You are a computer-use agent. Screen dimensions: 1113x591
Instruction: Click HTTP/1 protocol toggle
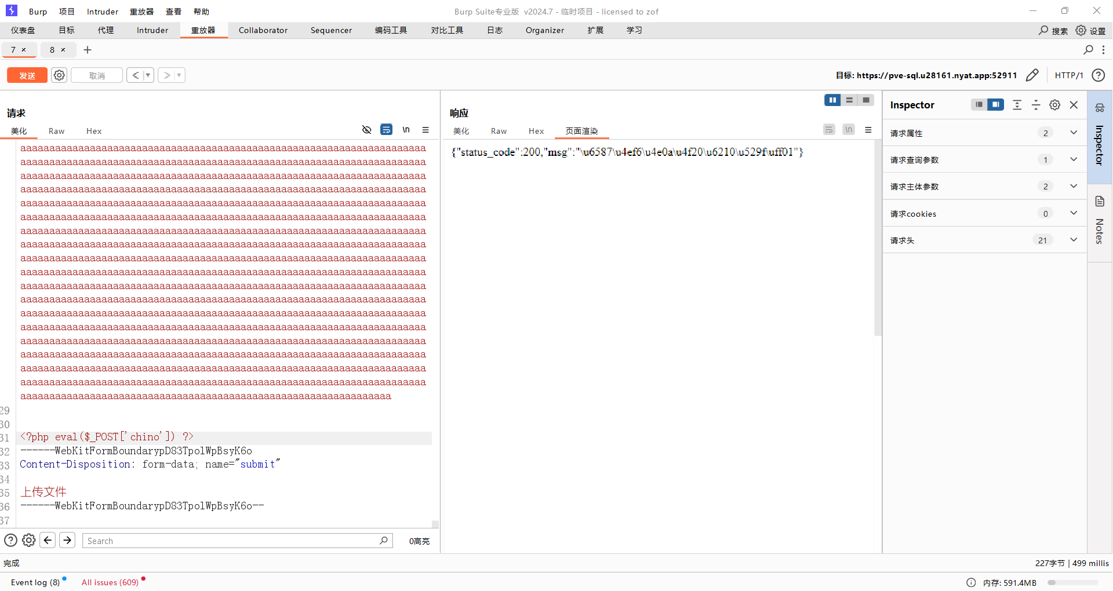click(x=1068, y=75)
